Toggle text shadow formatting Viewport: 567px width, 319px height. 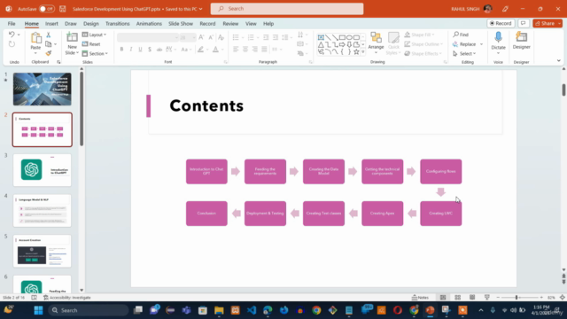tap(150, 50)
